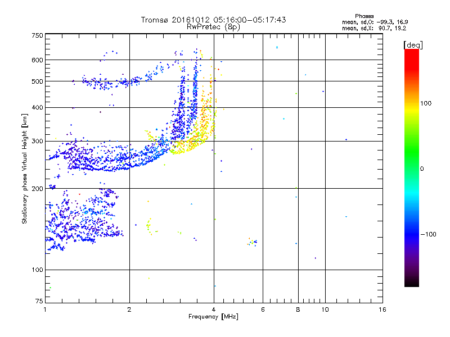This screenshot has height=337, width=450.
Task: Click the x-axis tick label '8'
Action: [298, 309]
